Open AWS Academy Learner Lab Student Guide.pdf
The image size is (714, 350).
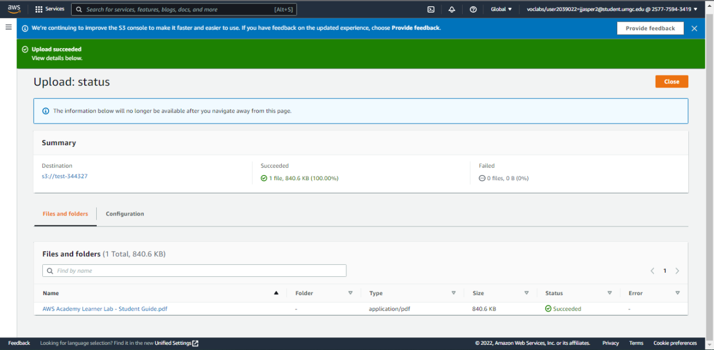click(x=105, y=309)
